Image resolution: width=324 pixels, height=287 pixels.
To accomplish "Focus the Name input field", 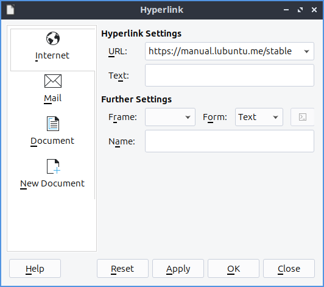I will [230, 141].
